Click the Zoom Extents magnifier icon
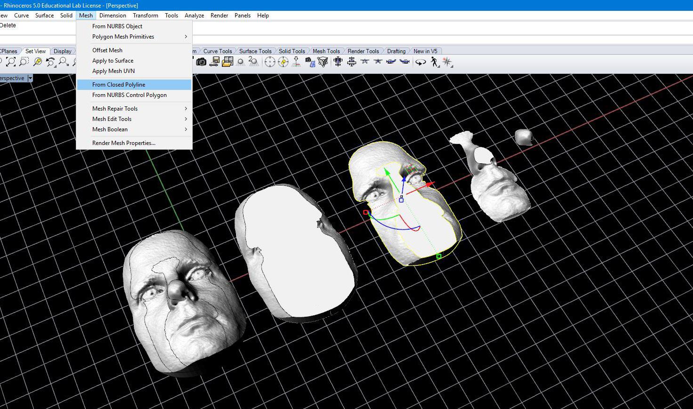The image size is (693, 409). coord(11,62)
